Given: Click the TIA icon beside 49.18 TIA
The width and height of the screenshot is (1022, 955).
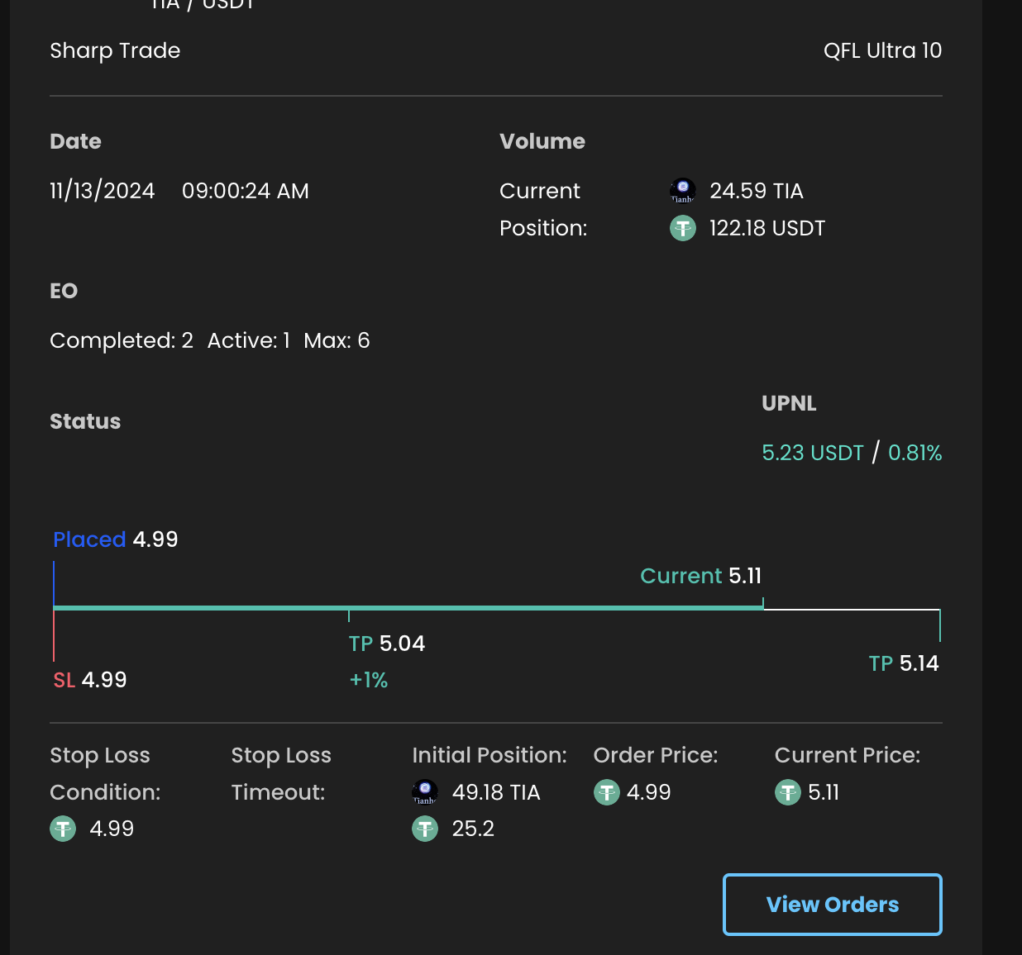Looking at the screenshot, I should click(425, 792).
